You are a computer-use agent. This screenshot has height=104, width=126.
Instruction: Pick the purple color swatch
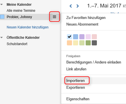coord(82,37)
